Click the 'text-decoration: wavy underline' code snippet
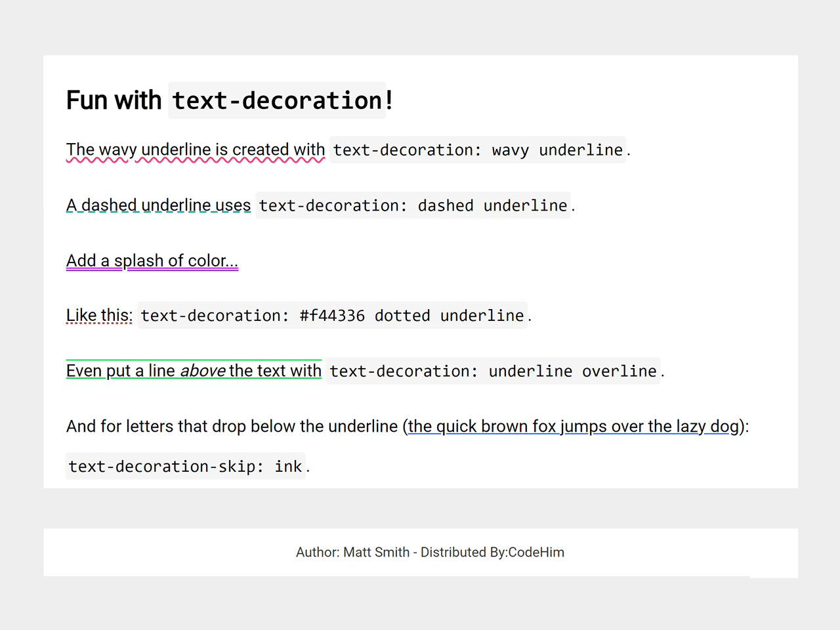 tap(477, 150)
